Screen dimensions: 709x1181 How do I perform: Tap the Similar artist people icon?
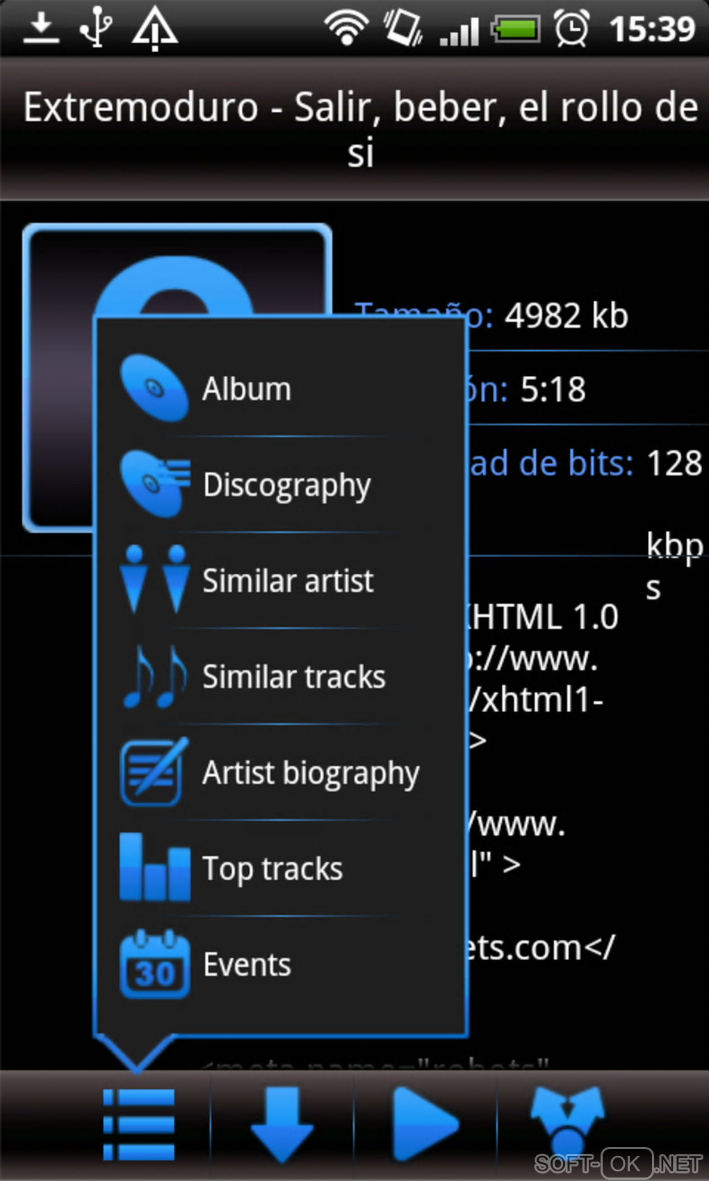tap(154, 579)
